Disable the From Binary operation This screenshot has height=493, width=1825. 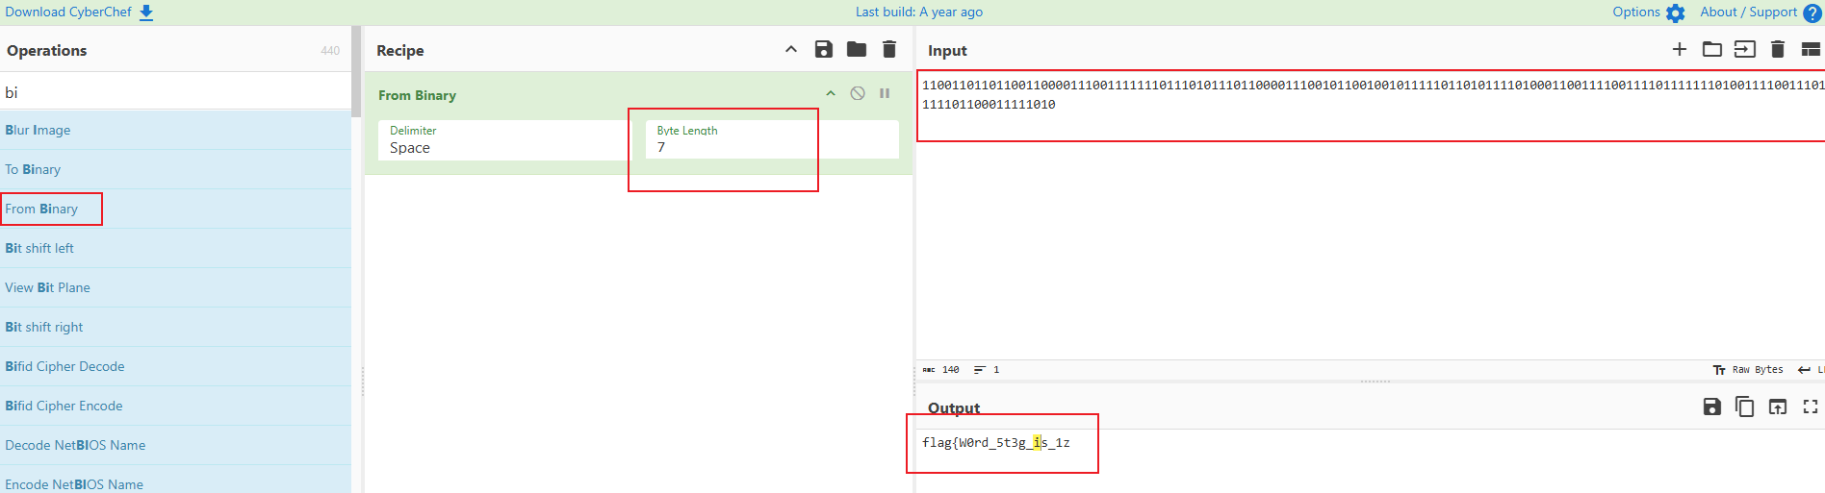click(858, 93)
